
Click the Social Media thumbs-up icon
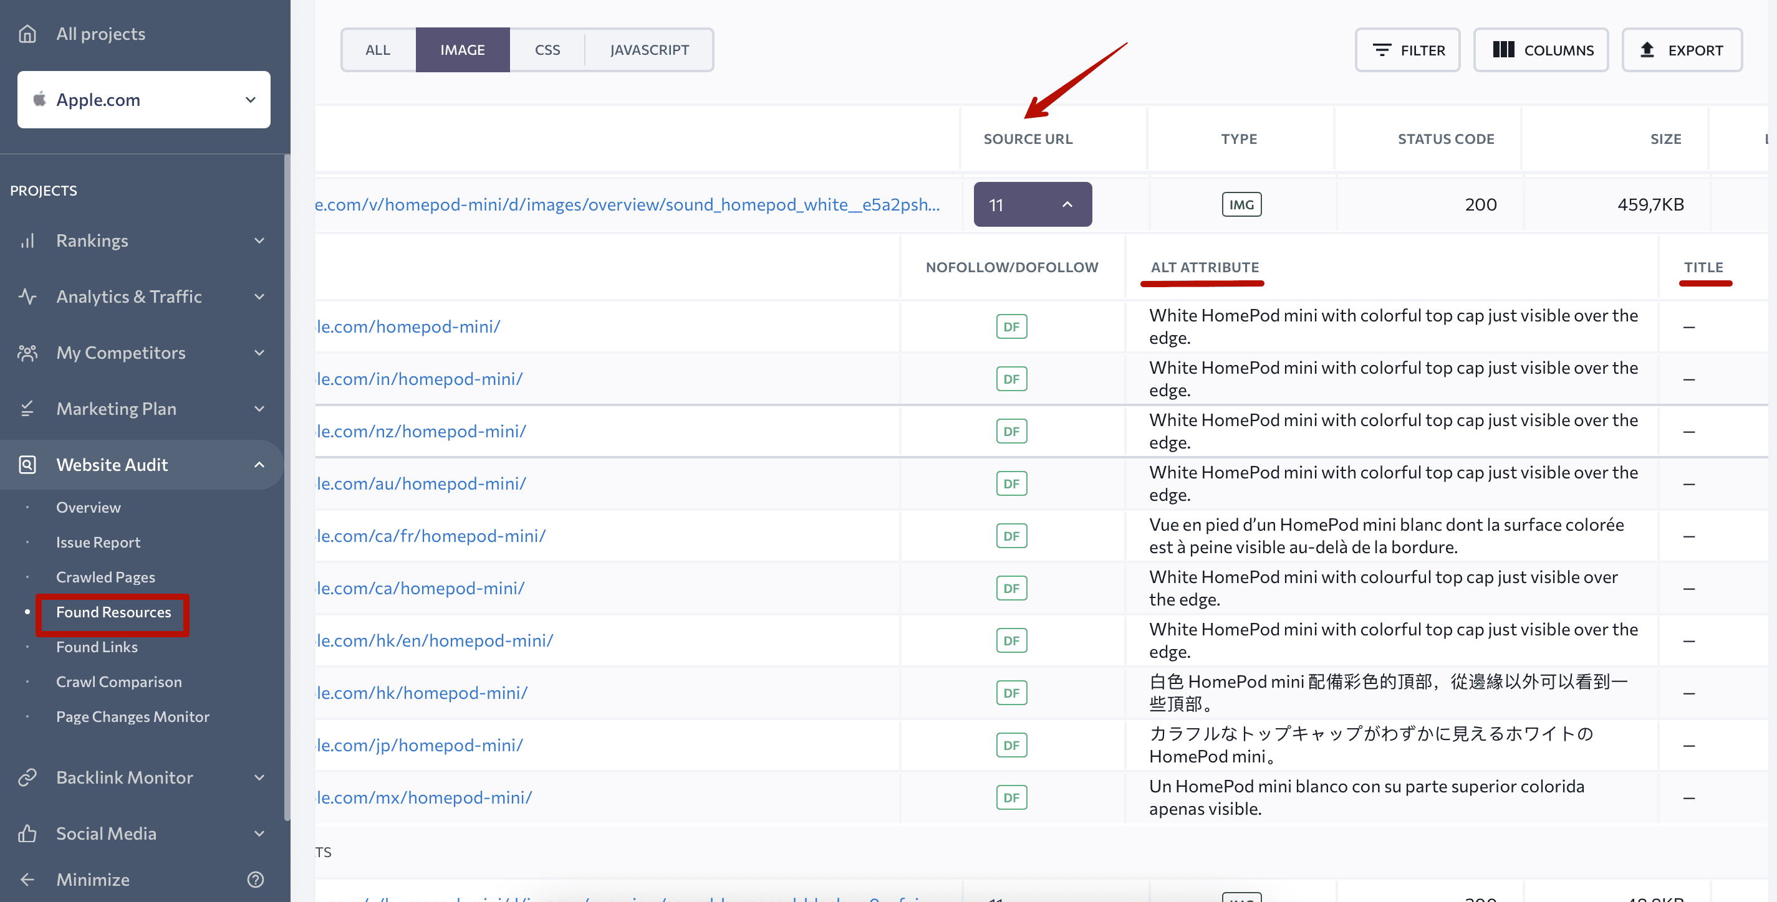(x=27, y=833)
